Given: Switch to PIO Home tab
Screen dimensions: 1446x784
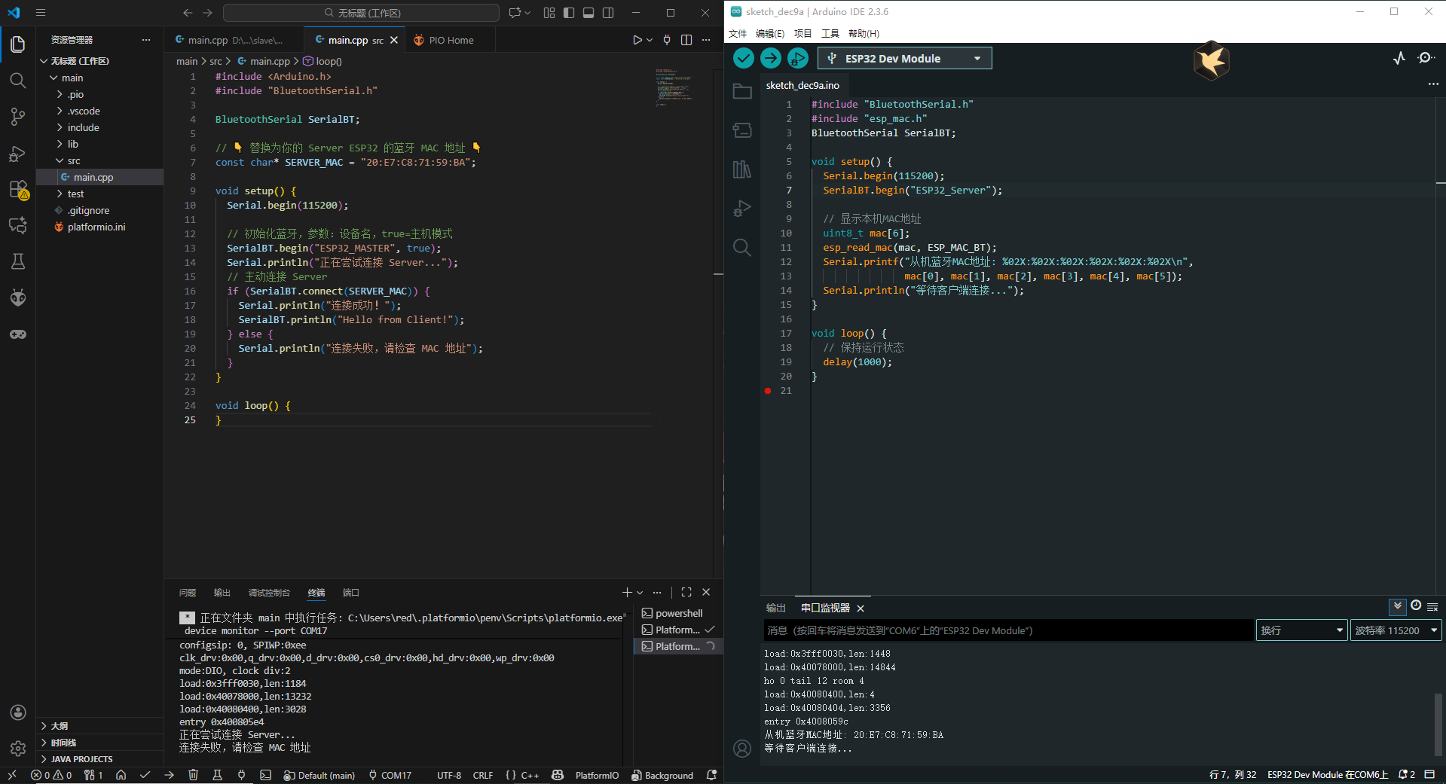Looking at the screenshot, I should tap(451, 40).
